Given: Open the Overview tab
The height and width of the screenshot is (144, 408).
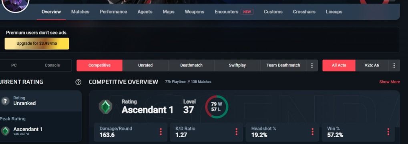Looking at the screenshot, I should 51,12.
